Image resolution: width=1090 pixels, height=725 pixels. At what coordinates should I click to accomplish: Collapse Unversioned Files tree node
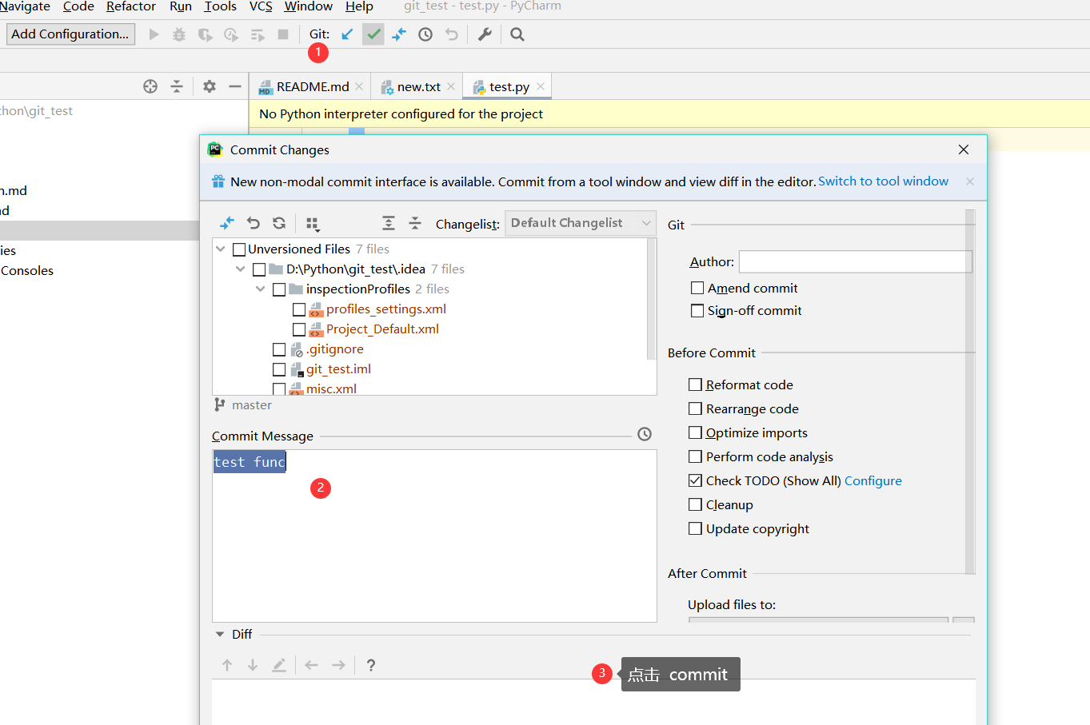click(221, 249)
